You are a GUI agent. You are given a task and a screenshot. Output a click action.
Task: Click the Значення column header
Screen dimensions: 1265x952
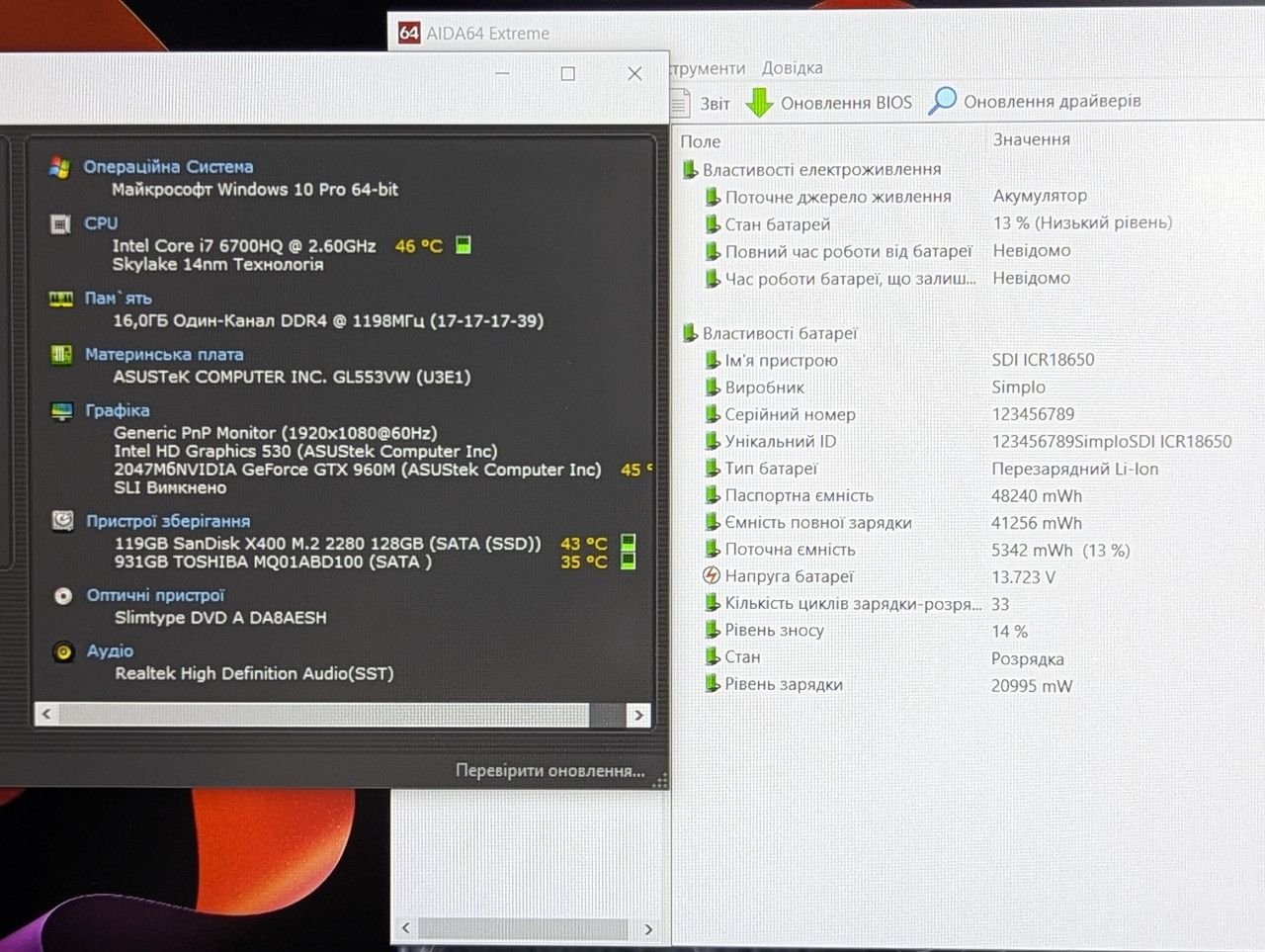coord(1031,139)
